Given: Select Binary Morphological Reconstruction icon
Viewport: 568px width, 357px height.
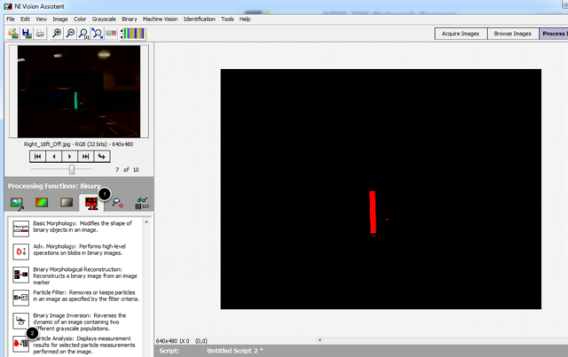Looking at the screenshot, I should [20, 275].
